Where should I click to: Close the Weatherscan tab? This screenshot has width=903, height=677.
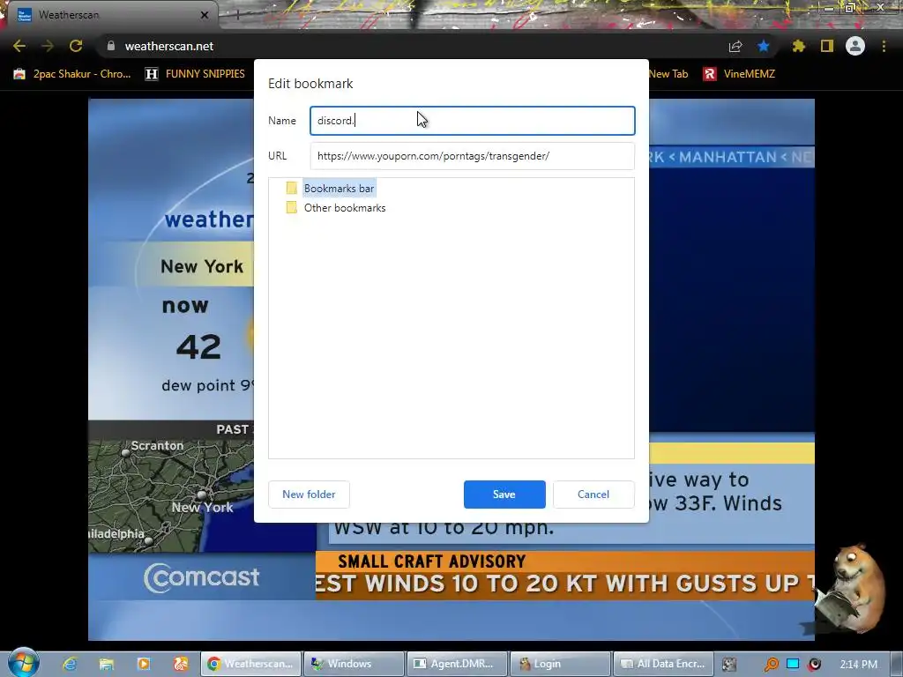(x=205, y=15)
